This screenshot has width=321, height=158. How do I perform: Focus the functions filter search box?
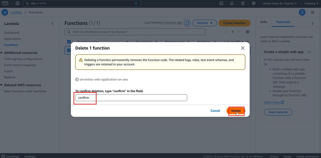coord(135,32)
